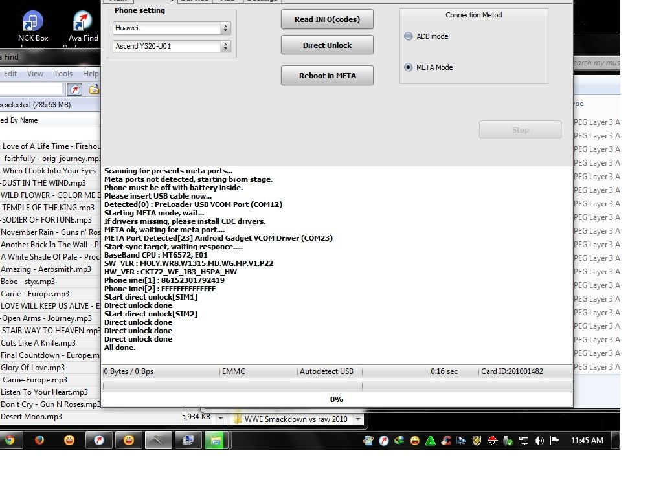Select the ADB mode radio button

[x=409, y=36]
